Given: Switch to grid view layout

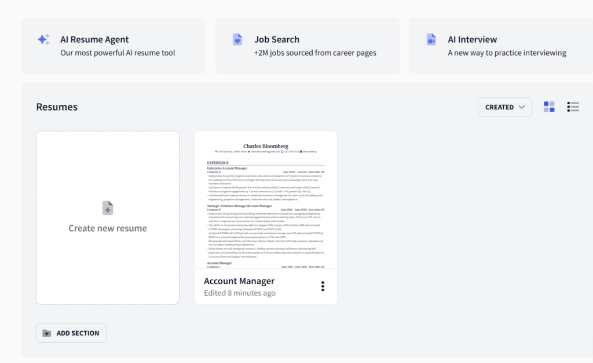Looking at the screenshot, I should tap(549, 107).
